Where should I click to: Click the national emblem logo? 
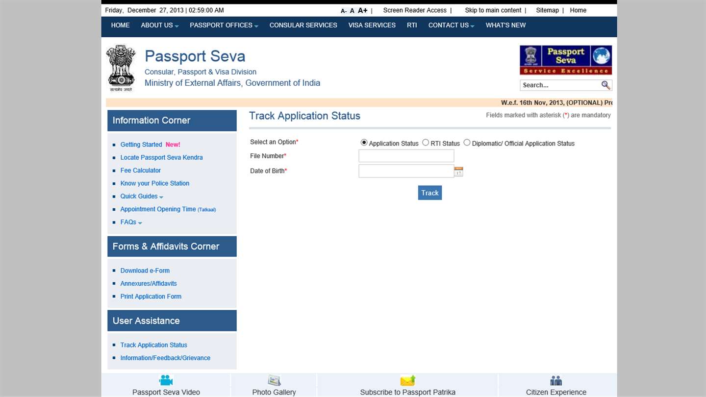pyautogui.click(x=121, y=68)
